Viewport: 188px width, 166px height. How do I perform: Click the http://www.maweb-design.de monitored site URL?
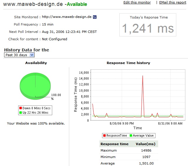pos(67,17)
